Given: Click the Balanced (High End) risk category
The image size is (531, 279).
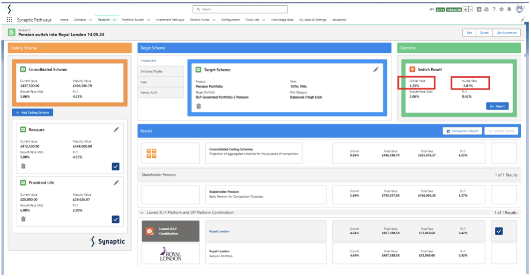Looking at the screenshot, I should 306,97.
